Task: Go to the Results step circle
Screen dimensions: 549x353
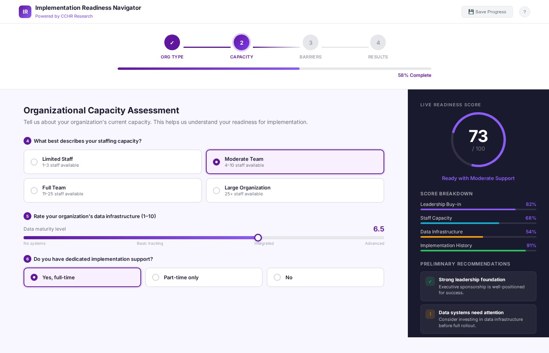Action: pos(378,42)
